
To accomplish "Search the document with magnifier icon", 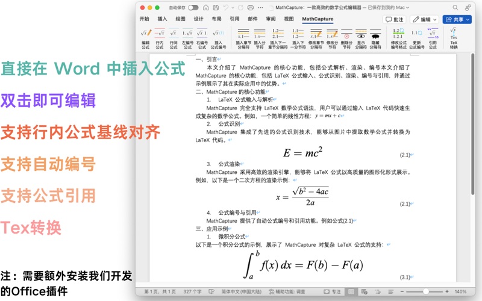I will 455,8.
